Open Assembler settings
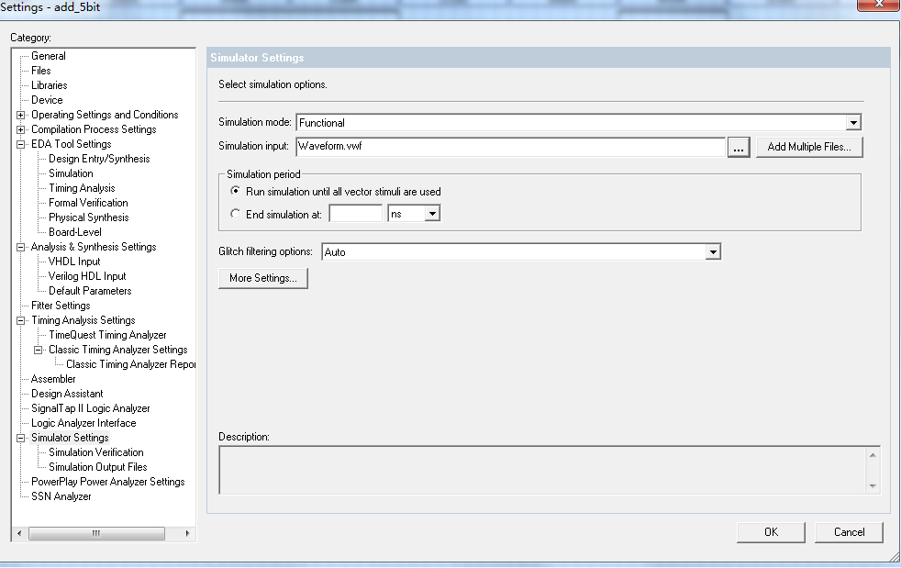This screenshot has height=568, width=901. pos(53,379)
